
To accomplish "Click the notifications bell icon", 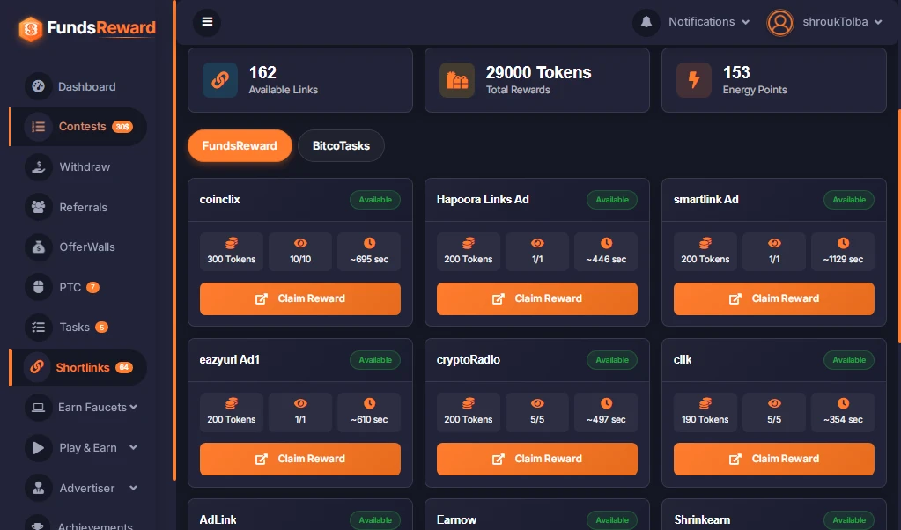I will (x=646, y=22).
